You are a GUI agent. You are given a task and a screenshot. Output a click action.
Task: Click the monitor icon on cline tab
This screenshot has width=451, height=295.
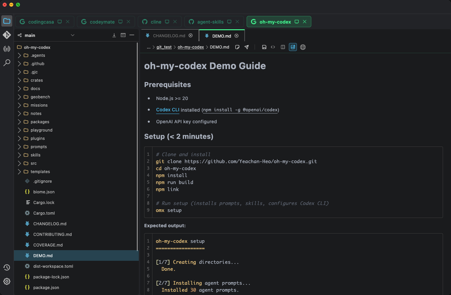click(x=167, y=22)
